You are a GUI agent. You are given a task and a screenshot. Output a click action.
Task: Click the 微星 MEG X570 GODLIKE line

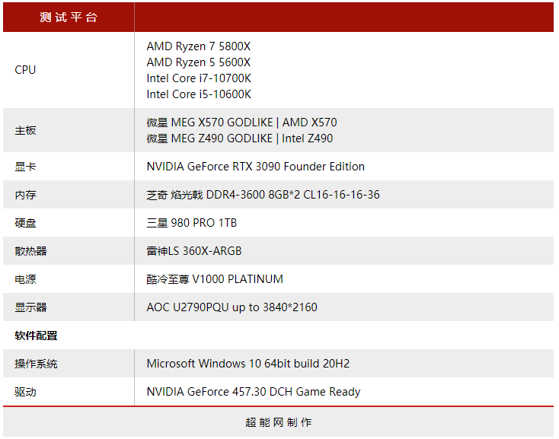[241, 122]
